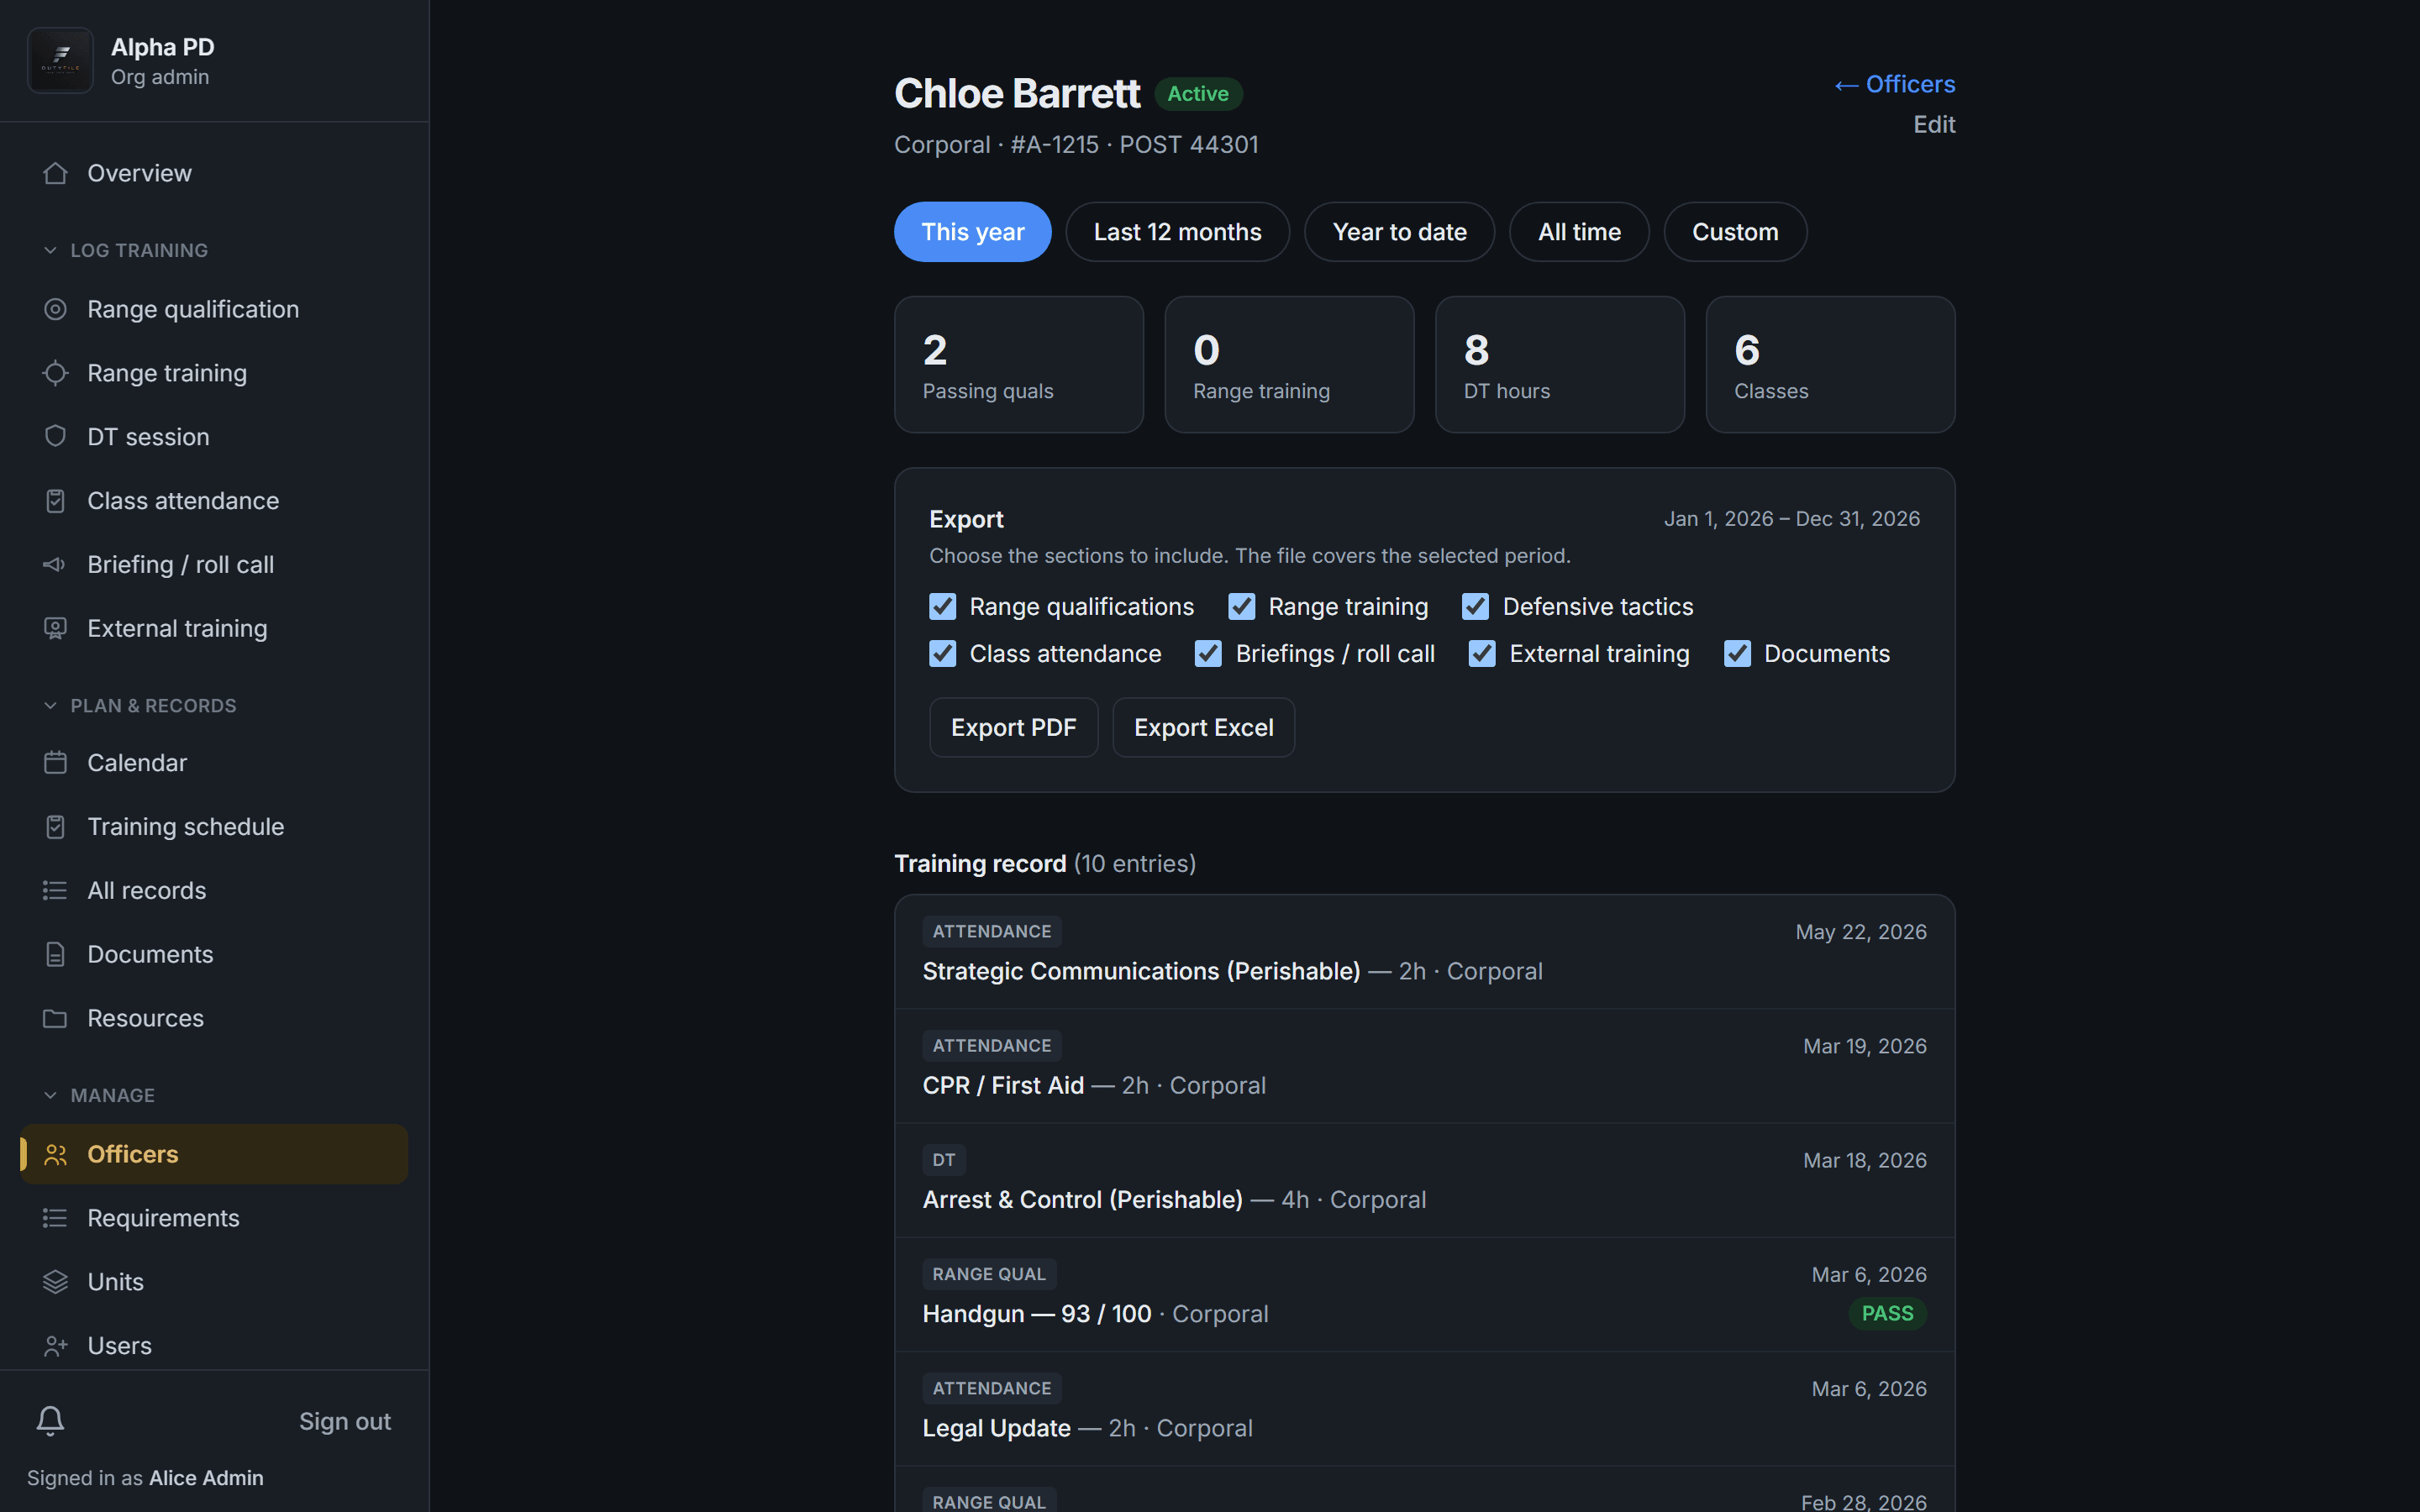The height and width of the screenshot is (1512, 2420).
Task: Select the This year period tab
Action: pyautogui.click(x=972, y=232)
